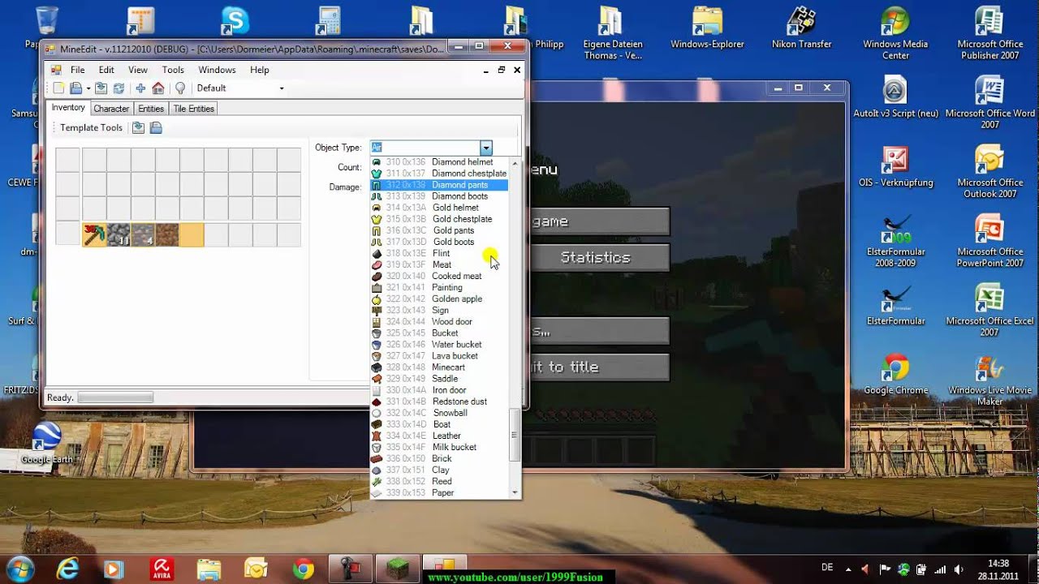Open the Object Type combo box arrow
1039x584 pixels.
pos(485,148)
